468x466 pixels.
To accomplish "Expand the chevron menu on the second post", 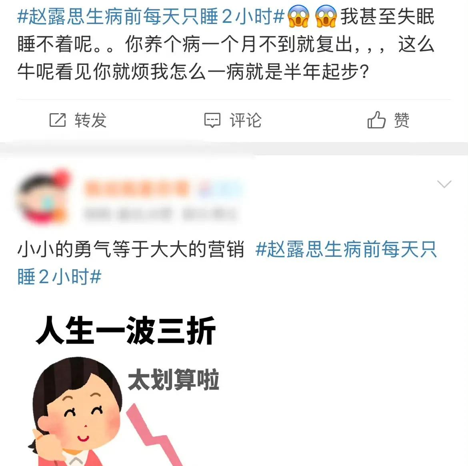I will point(444,184).
